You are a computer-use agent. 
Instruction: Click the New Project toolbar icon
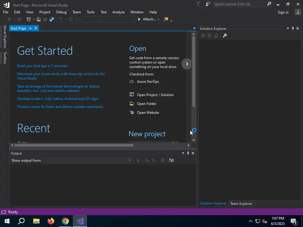29,19
